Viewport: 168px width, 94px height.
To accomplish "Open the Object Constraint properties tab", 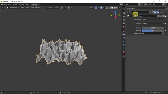I will tap(124, 45).
